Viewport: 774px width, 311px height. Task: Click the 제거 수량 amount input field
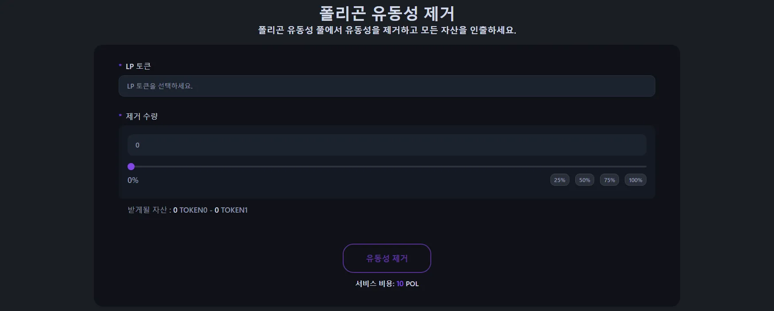[387, 145]
